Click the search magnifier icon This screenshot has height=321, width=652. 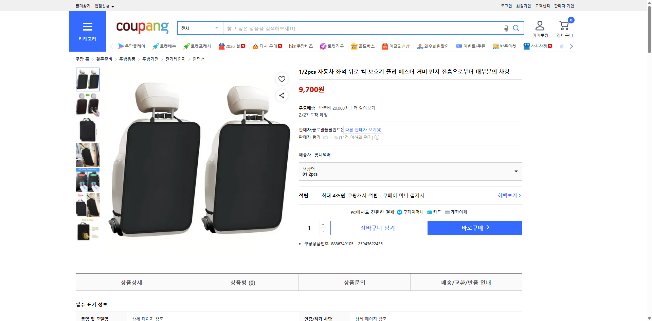tap(516, 28)
